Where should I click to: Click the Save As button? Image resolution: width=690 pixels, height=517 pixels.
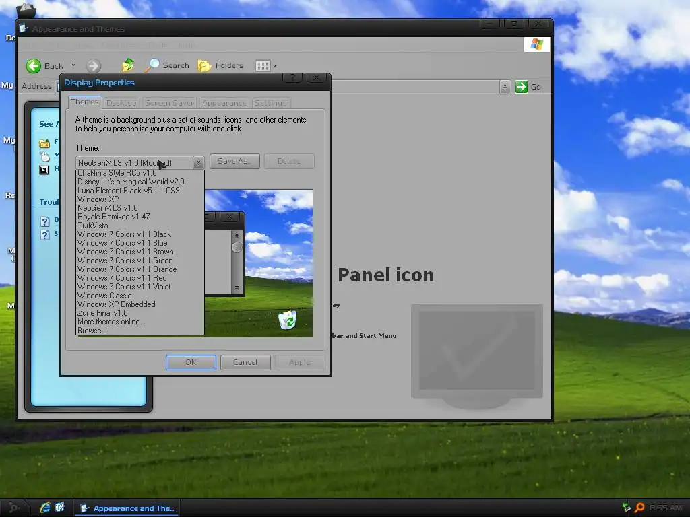coord(234,161)
